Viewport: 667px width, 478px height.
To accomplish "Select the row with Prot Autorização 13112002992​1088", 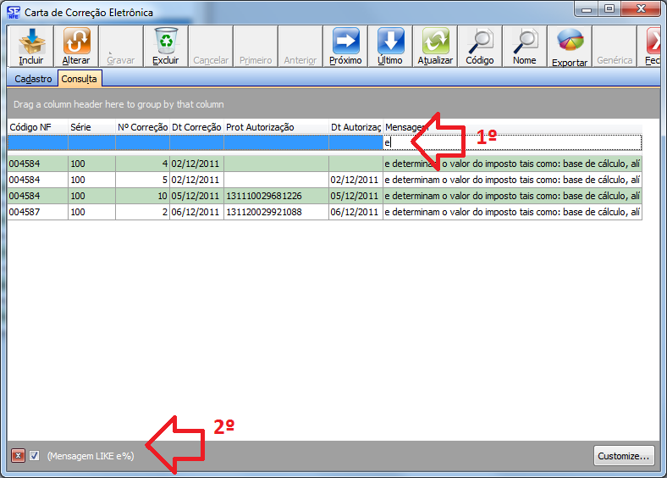I will [x=274, y=211].
